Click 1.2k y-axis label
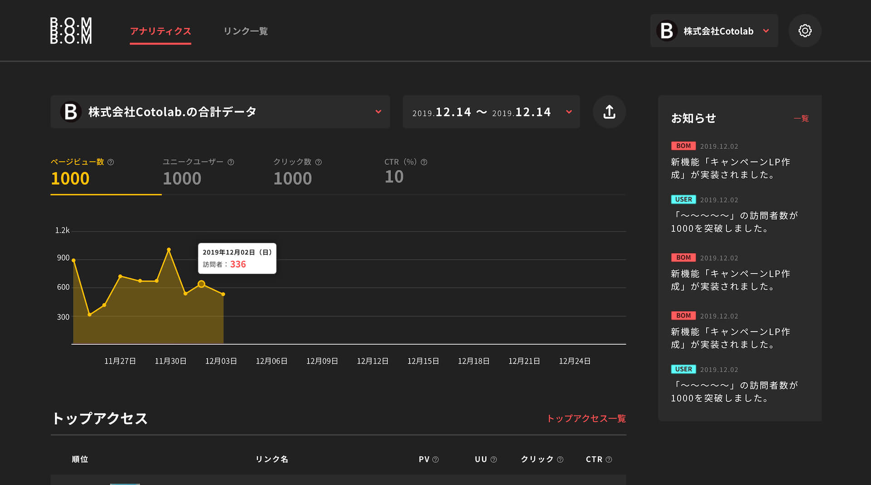 [x=63, y=230]
